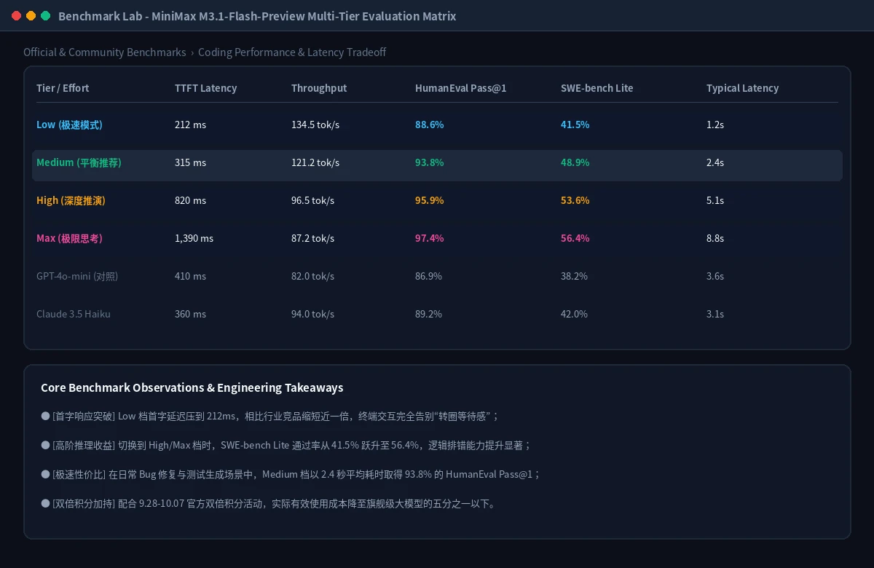Viewport: 874px width, 568px height.
Task: Click the [首字响应突破] observation line
Action: pyautogui.click(x=270, y=416)
